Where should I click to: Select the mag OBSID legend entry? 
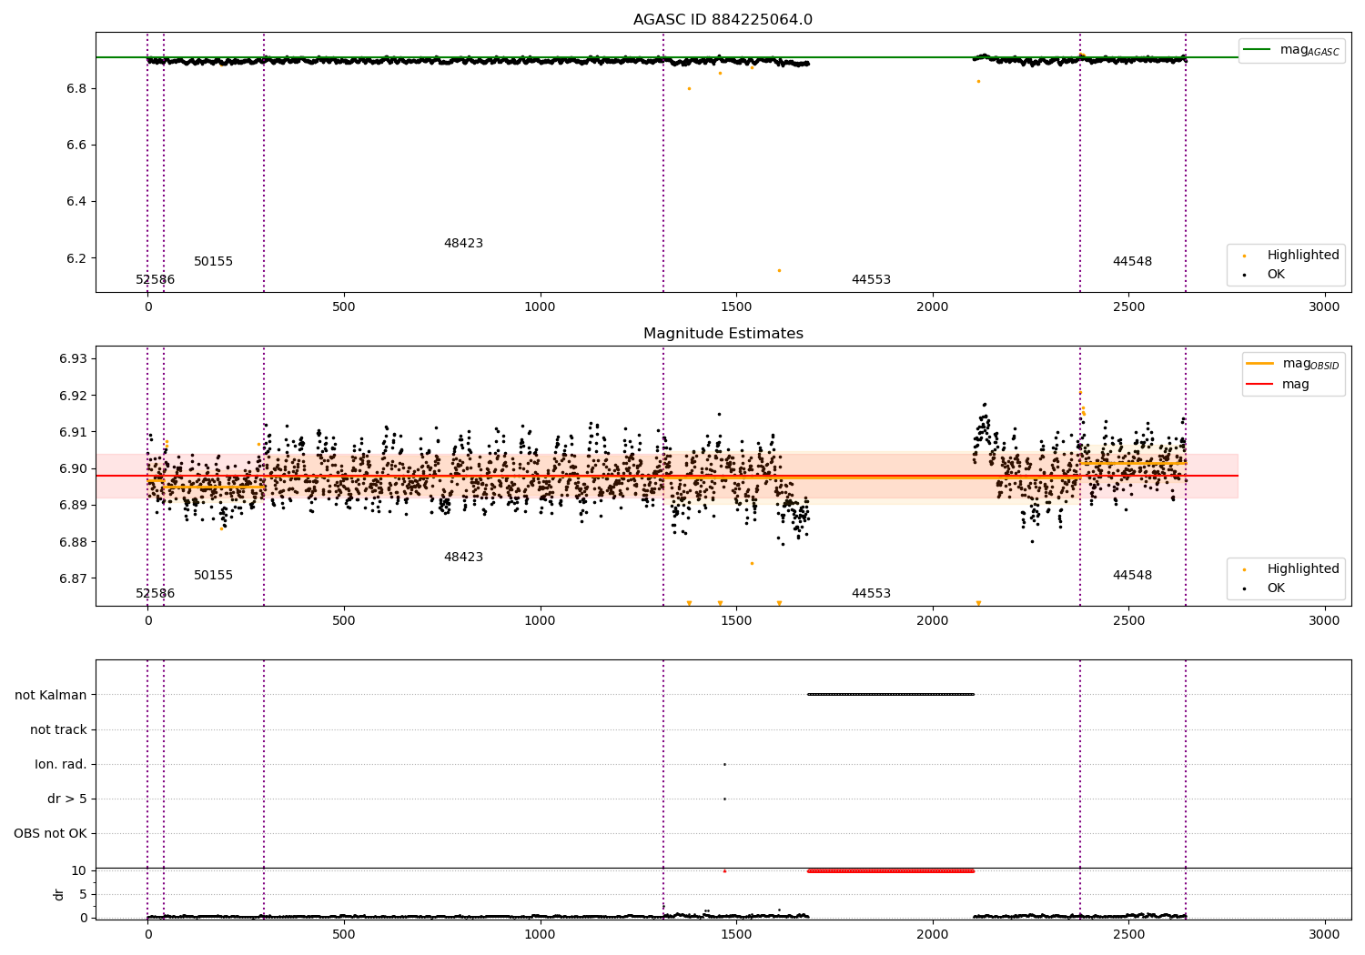1292,364
